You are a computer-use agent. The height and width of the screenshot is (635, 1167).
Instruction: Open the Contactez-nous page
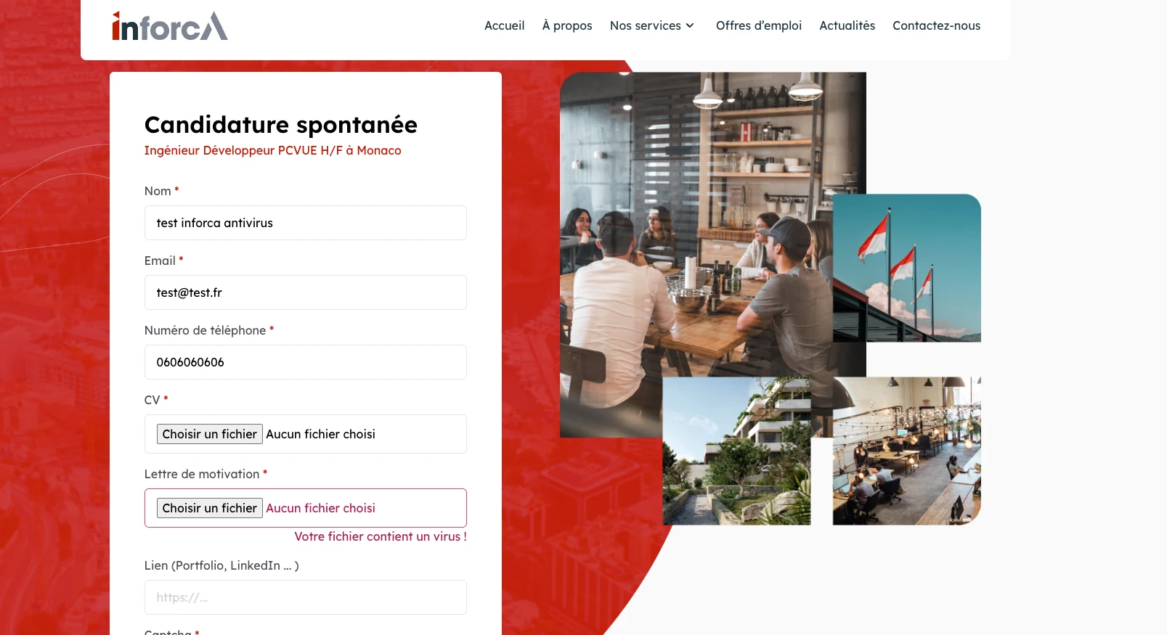[936, 25]
